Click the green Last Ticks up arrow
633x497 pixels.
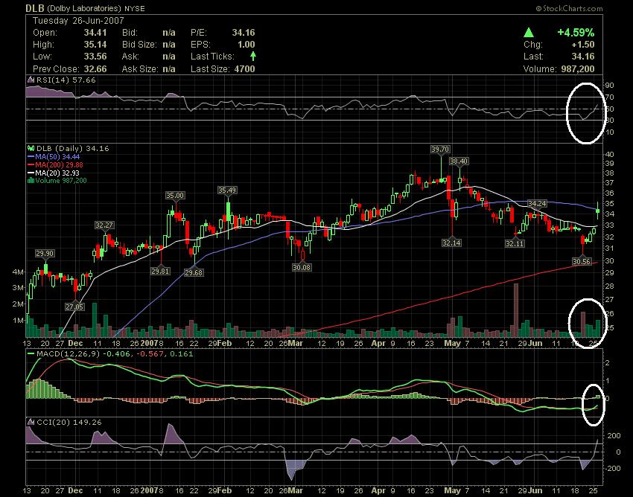click(253, 56)
